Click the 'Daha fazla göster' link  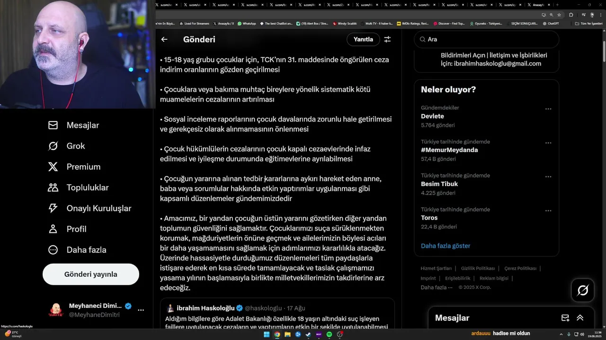pyautogui.click(x=446, y=246)
